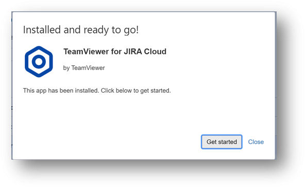Click the white center dot of the logo
This screenshot has height=188, width=305.
[x=39, y=62]
